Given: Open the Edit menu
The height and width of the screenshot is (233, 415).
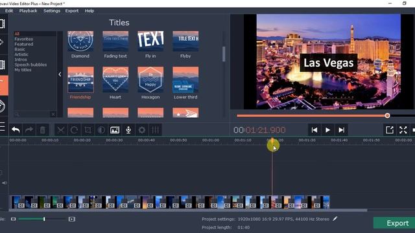Looking at the screenshot, I should (x=9, y=11).
